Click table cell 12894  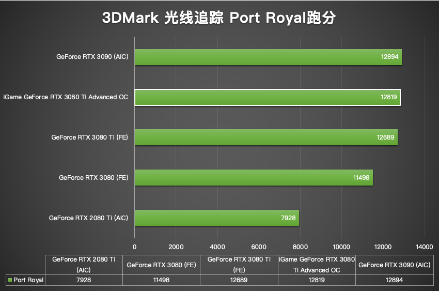(x=395, y=280)
